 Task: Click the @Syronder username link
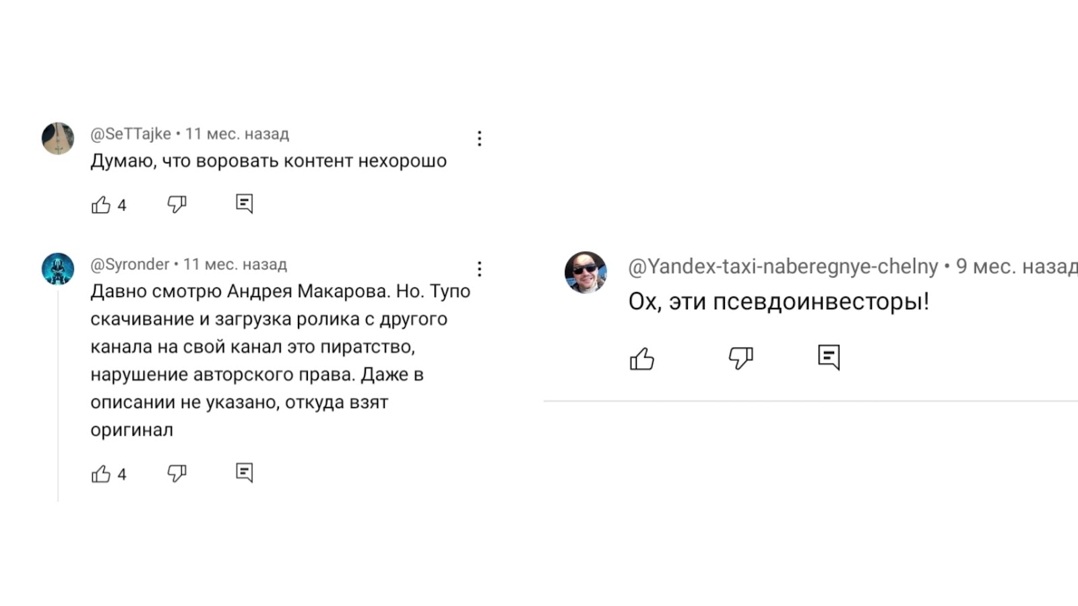(x=130, y=265)
